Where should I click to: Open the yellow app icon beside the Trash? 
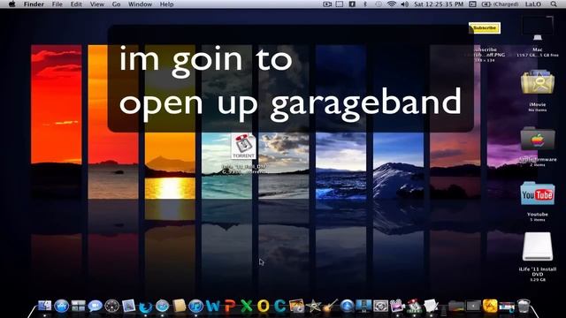pyautogui.click(x=490, y=307)
